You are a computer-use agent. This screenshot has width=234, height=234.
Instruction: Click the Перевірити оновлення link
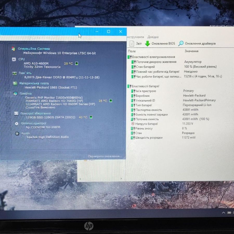point(105,156)
